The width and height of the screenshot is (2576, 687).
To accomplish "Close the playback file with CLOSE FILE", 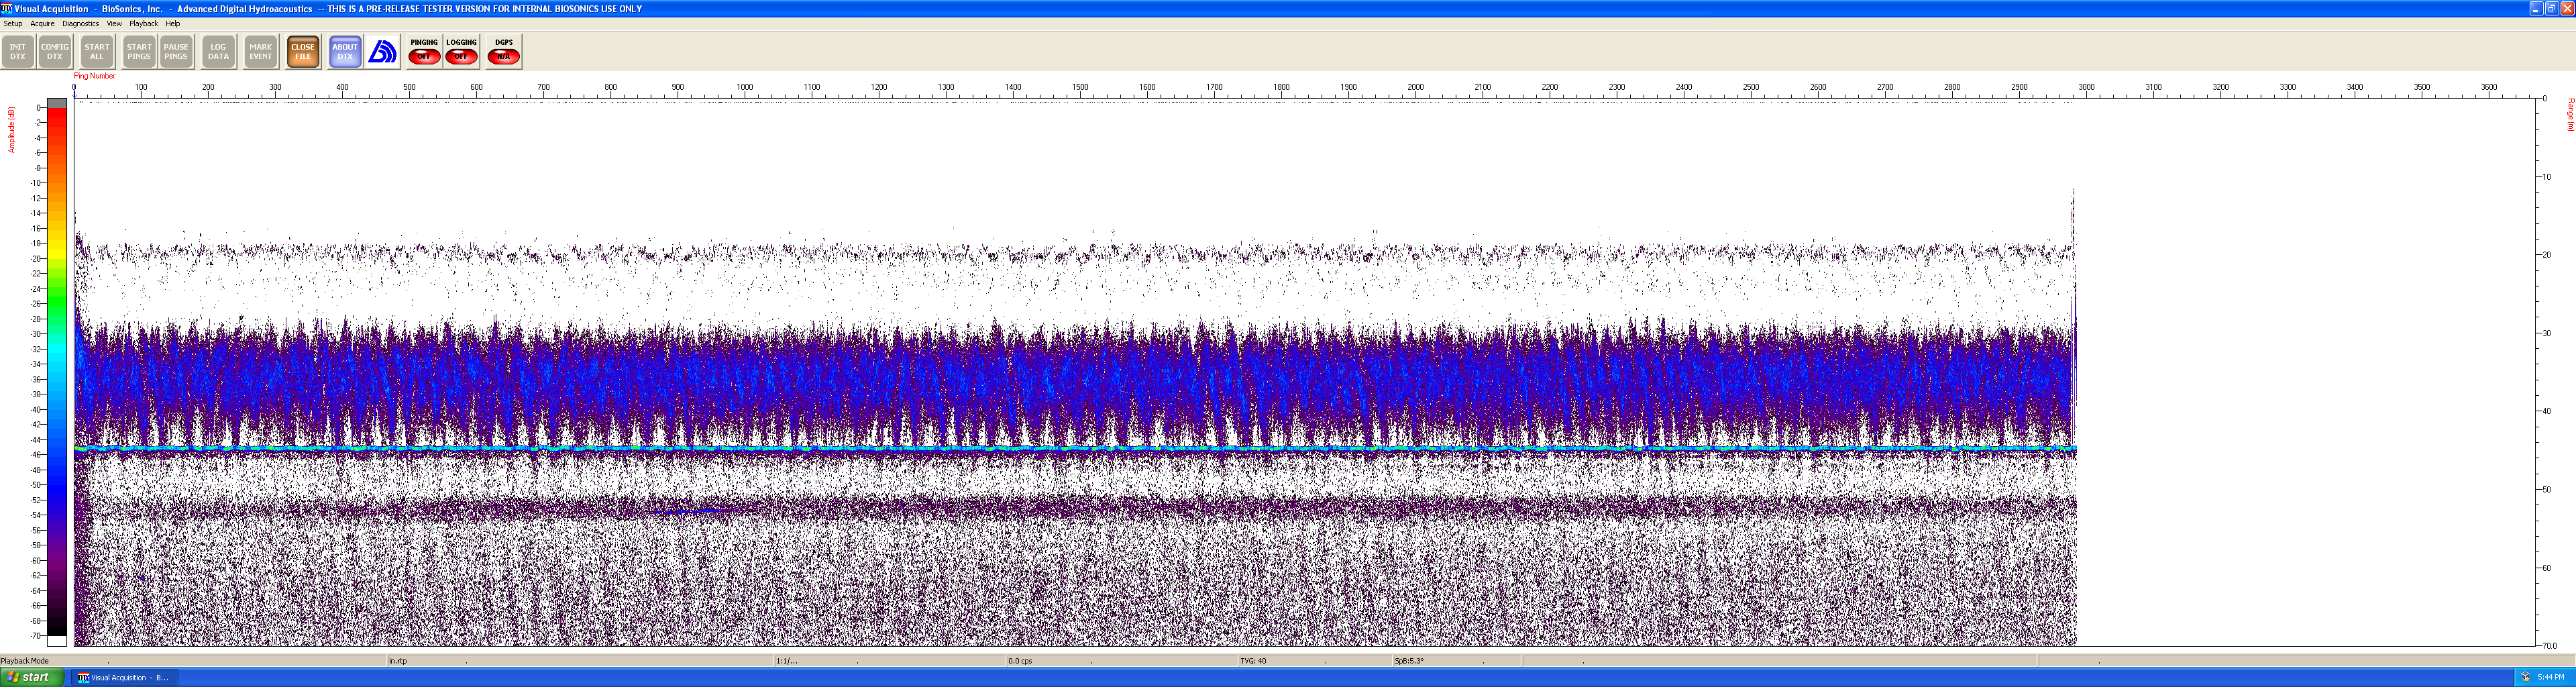I will pos(303,52).
